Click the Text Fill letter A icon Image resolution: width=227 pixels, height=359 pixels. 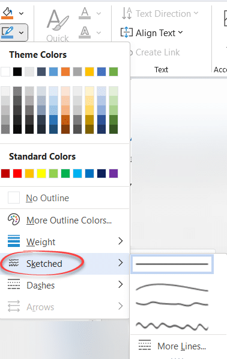point(85,13)
